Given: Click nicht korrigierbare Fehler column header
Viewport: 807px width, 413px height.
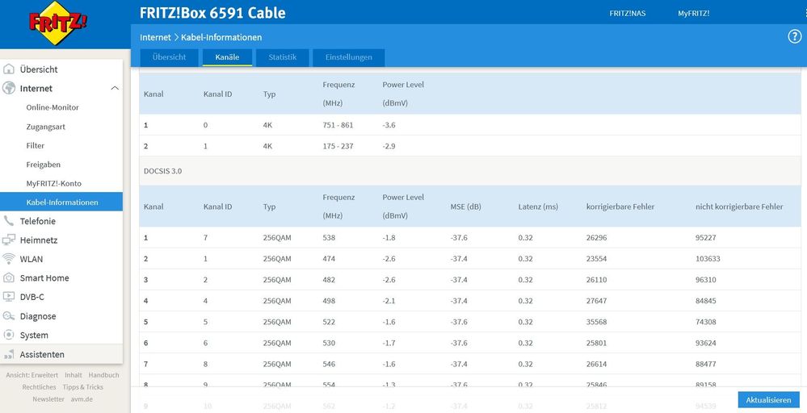Looking at the screenshot, I should coord(739,206).
